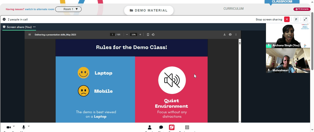Click PDF title 'Delivering a presentation skills_May 2023'

55,35
